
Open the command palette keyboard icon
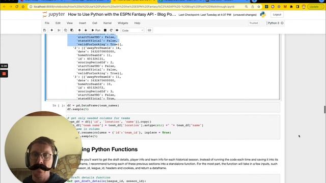[149, 30]
